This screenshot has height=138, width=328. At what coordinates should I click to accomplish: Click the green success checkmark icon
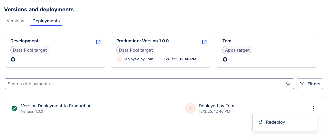(x=14, y=108)
